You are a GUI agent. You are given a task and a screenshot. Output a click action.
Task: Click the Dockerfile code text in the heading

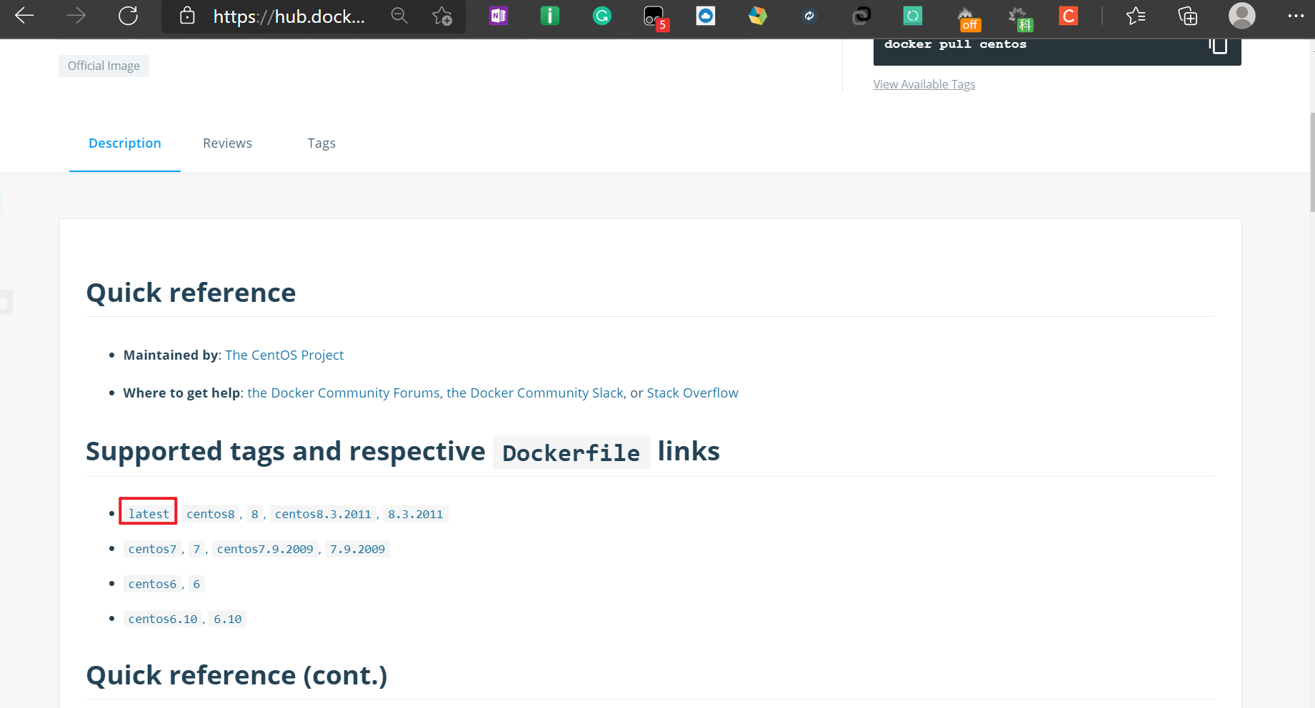(x=571, y=452)
